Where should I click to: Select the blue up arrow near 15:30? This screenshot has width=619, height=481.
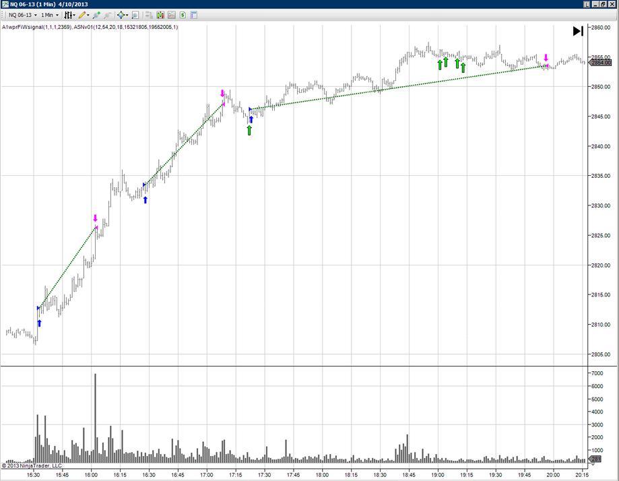tap(39, 323)
